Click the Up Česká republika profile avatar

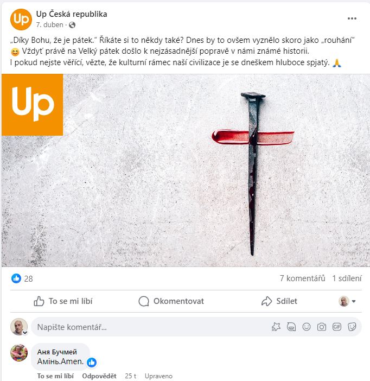click(x=21, y=20)
